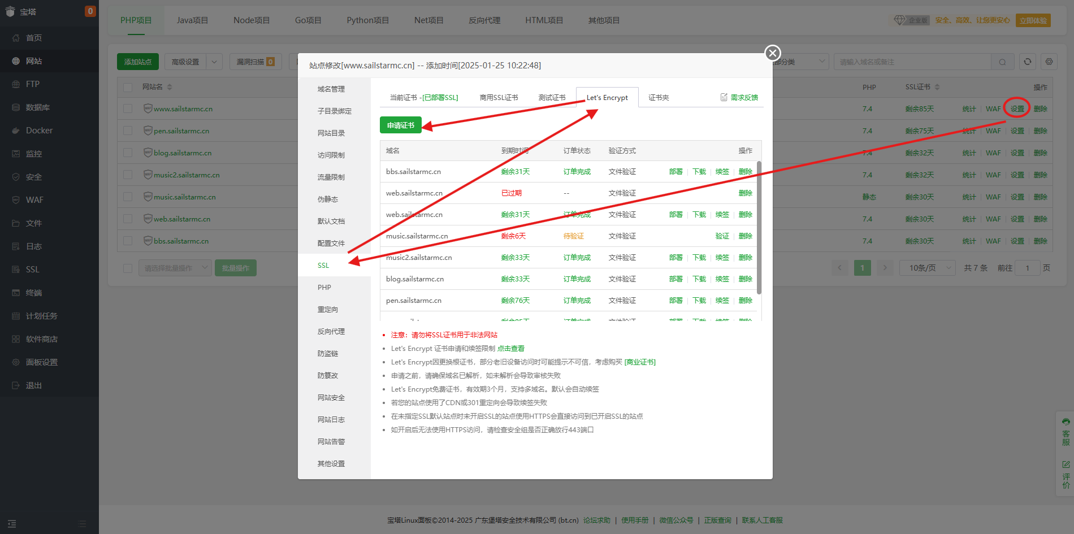Click the 退出 logout icon
This screenshot has height=534, width=1074.
point(16,385)
